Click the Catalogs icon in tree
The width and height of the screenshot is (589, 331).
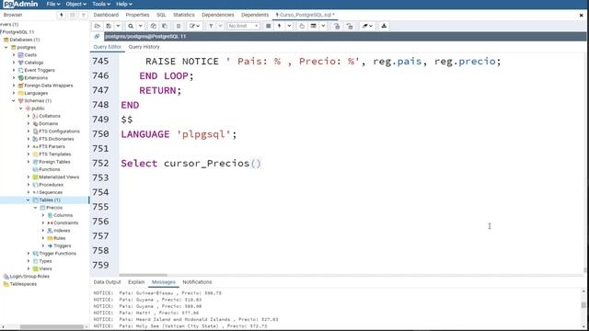click(20, 63)
